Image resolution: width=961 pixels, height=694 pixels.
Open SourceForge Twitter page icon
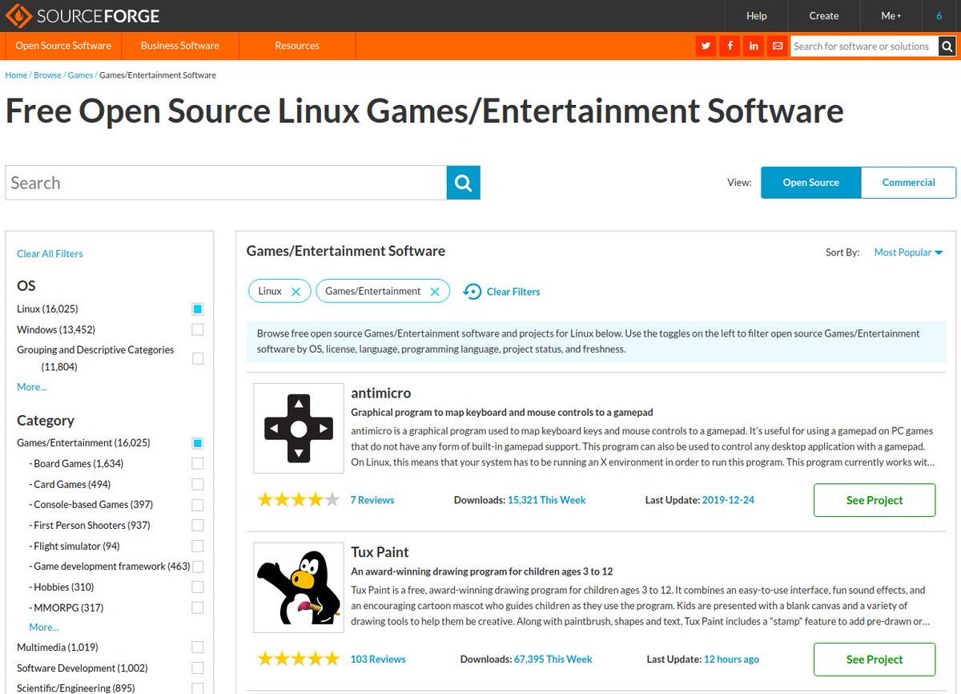coord(706,46)
